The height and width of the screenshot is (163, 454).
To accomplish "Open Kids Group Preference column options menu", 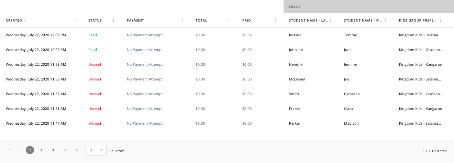I will click(441, 21).
